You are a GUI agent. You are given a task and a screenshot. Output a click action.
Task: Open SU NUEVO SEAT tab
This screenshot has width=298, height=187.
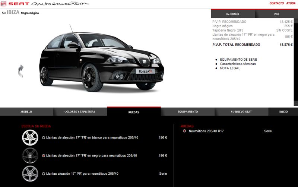241,112
